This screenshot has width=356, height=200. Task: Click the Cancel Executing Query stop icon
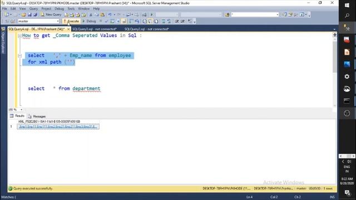tap(101, 21)
